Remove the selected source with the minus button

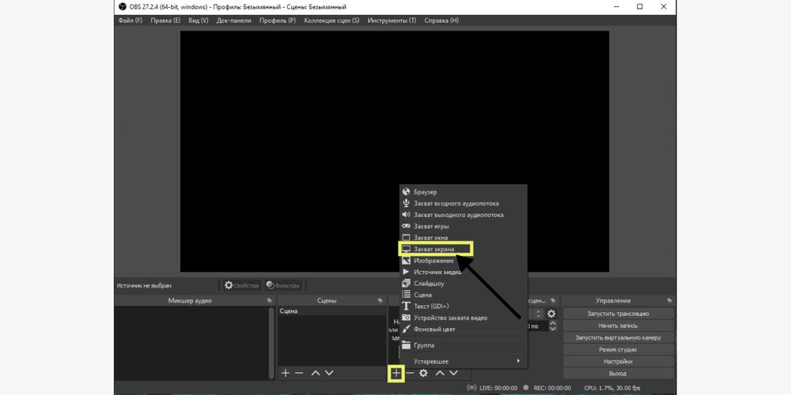(410, 374)
